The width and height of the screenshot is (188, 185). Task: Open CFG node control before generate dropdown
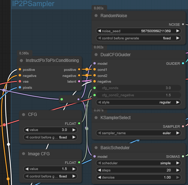tap(50, 137)
